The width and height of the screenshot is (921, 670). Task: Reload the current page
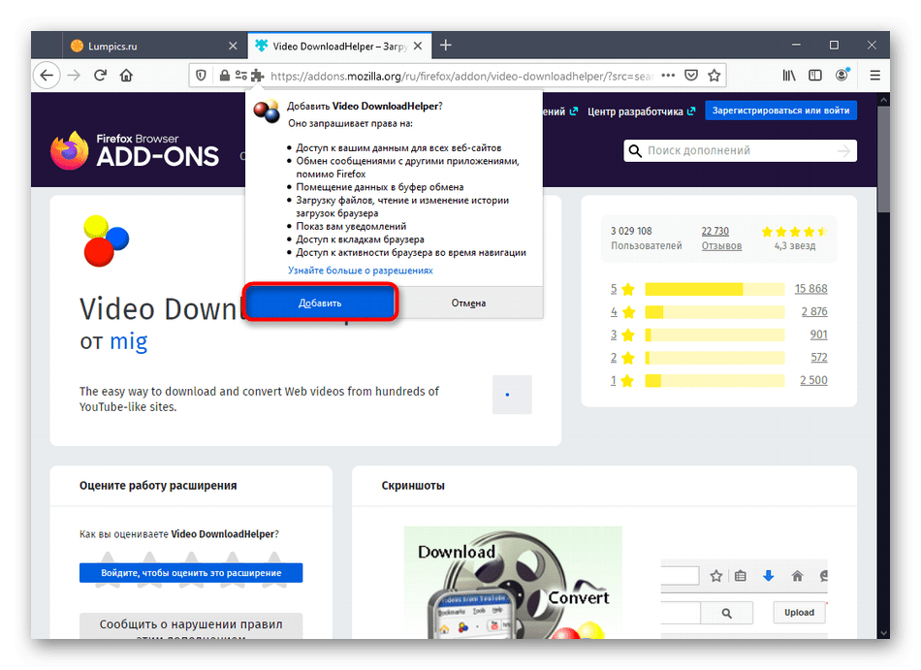pos(101,76)
